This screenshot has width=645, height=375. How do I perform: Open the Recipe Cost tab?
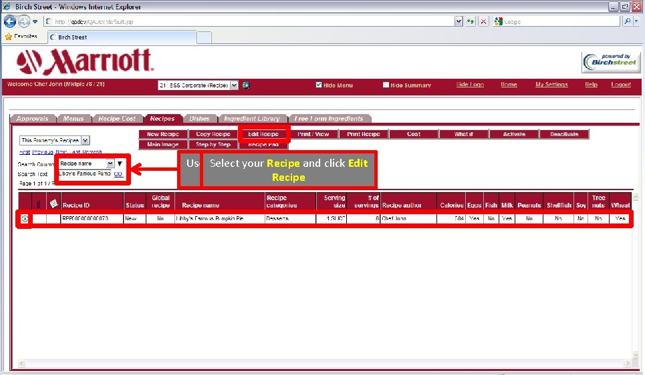point(117,118)
